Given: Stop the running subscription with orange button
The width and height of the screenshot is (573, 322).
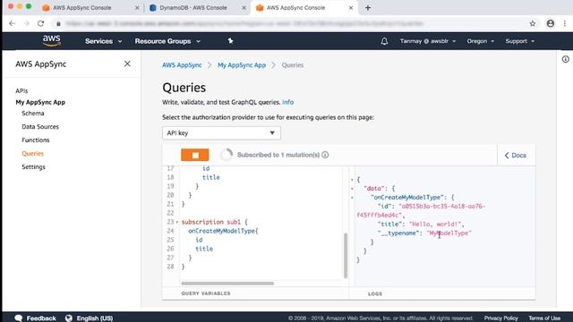Looking at the screenshot, I should tap(195, 155).
